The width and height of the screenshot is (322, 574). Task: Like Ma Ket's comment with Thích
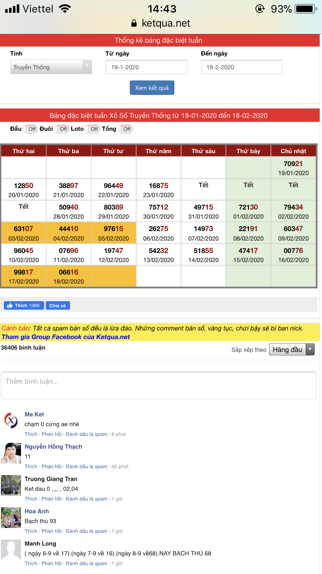click(x=31, y=434)
